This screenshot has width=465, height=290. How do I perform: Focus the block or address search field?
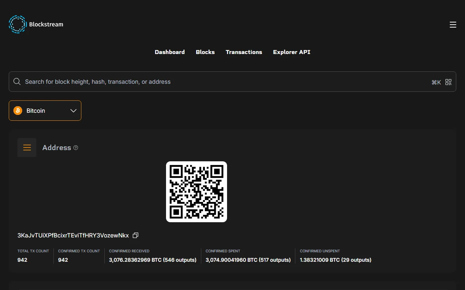(x=232, y=82)
